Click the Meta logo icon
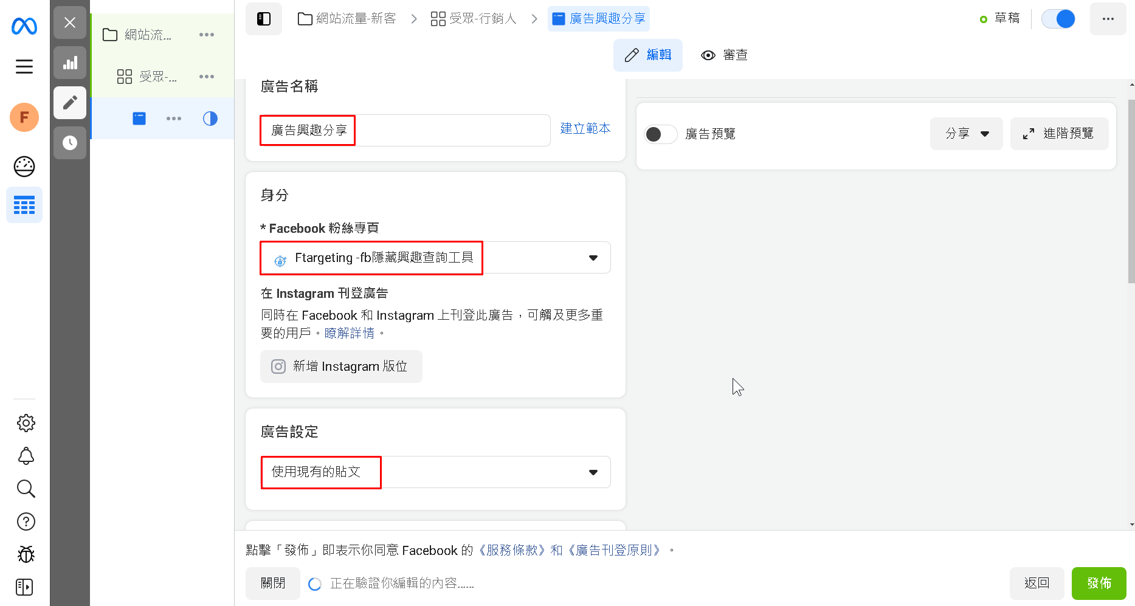Viewport: 1135px width, 606px height. click(x=24, y=26)
